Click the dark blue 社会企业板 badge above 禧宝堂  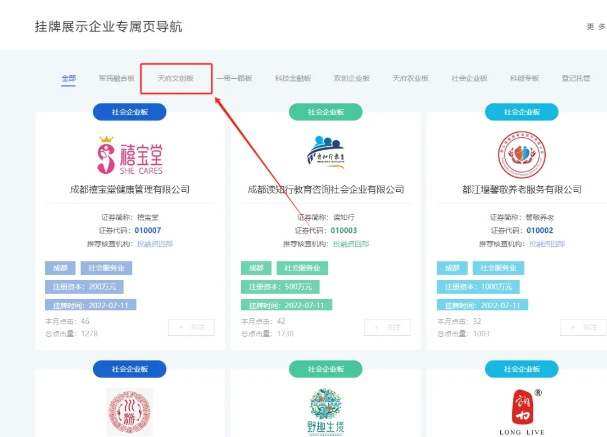(x=130, y=112)
